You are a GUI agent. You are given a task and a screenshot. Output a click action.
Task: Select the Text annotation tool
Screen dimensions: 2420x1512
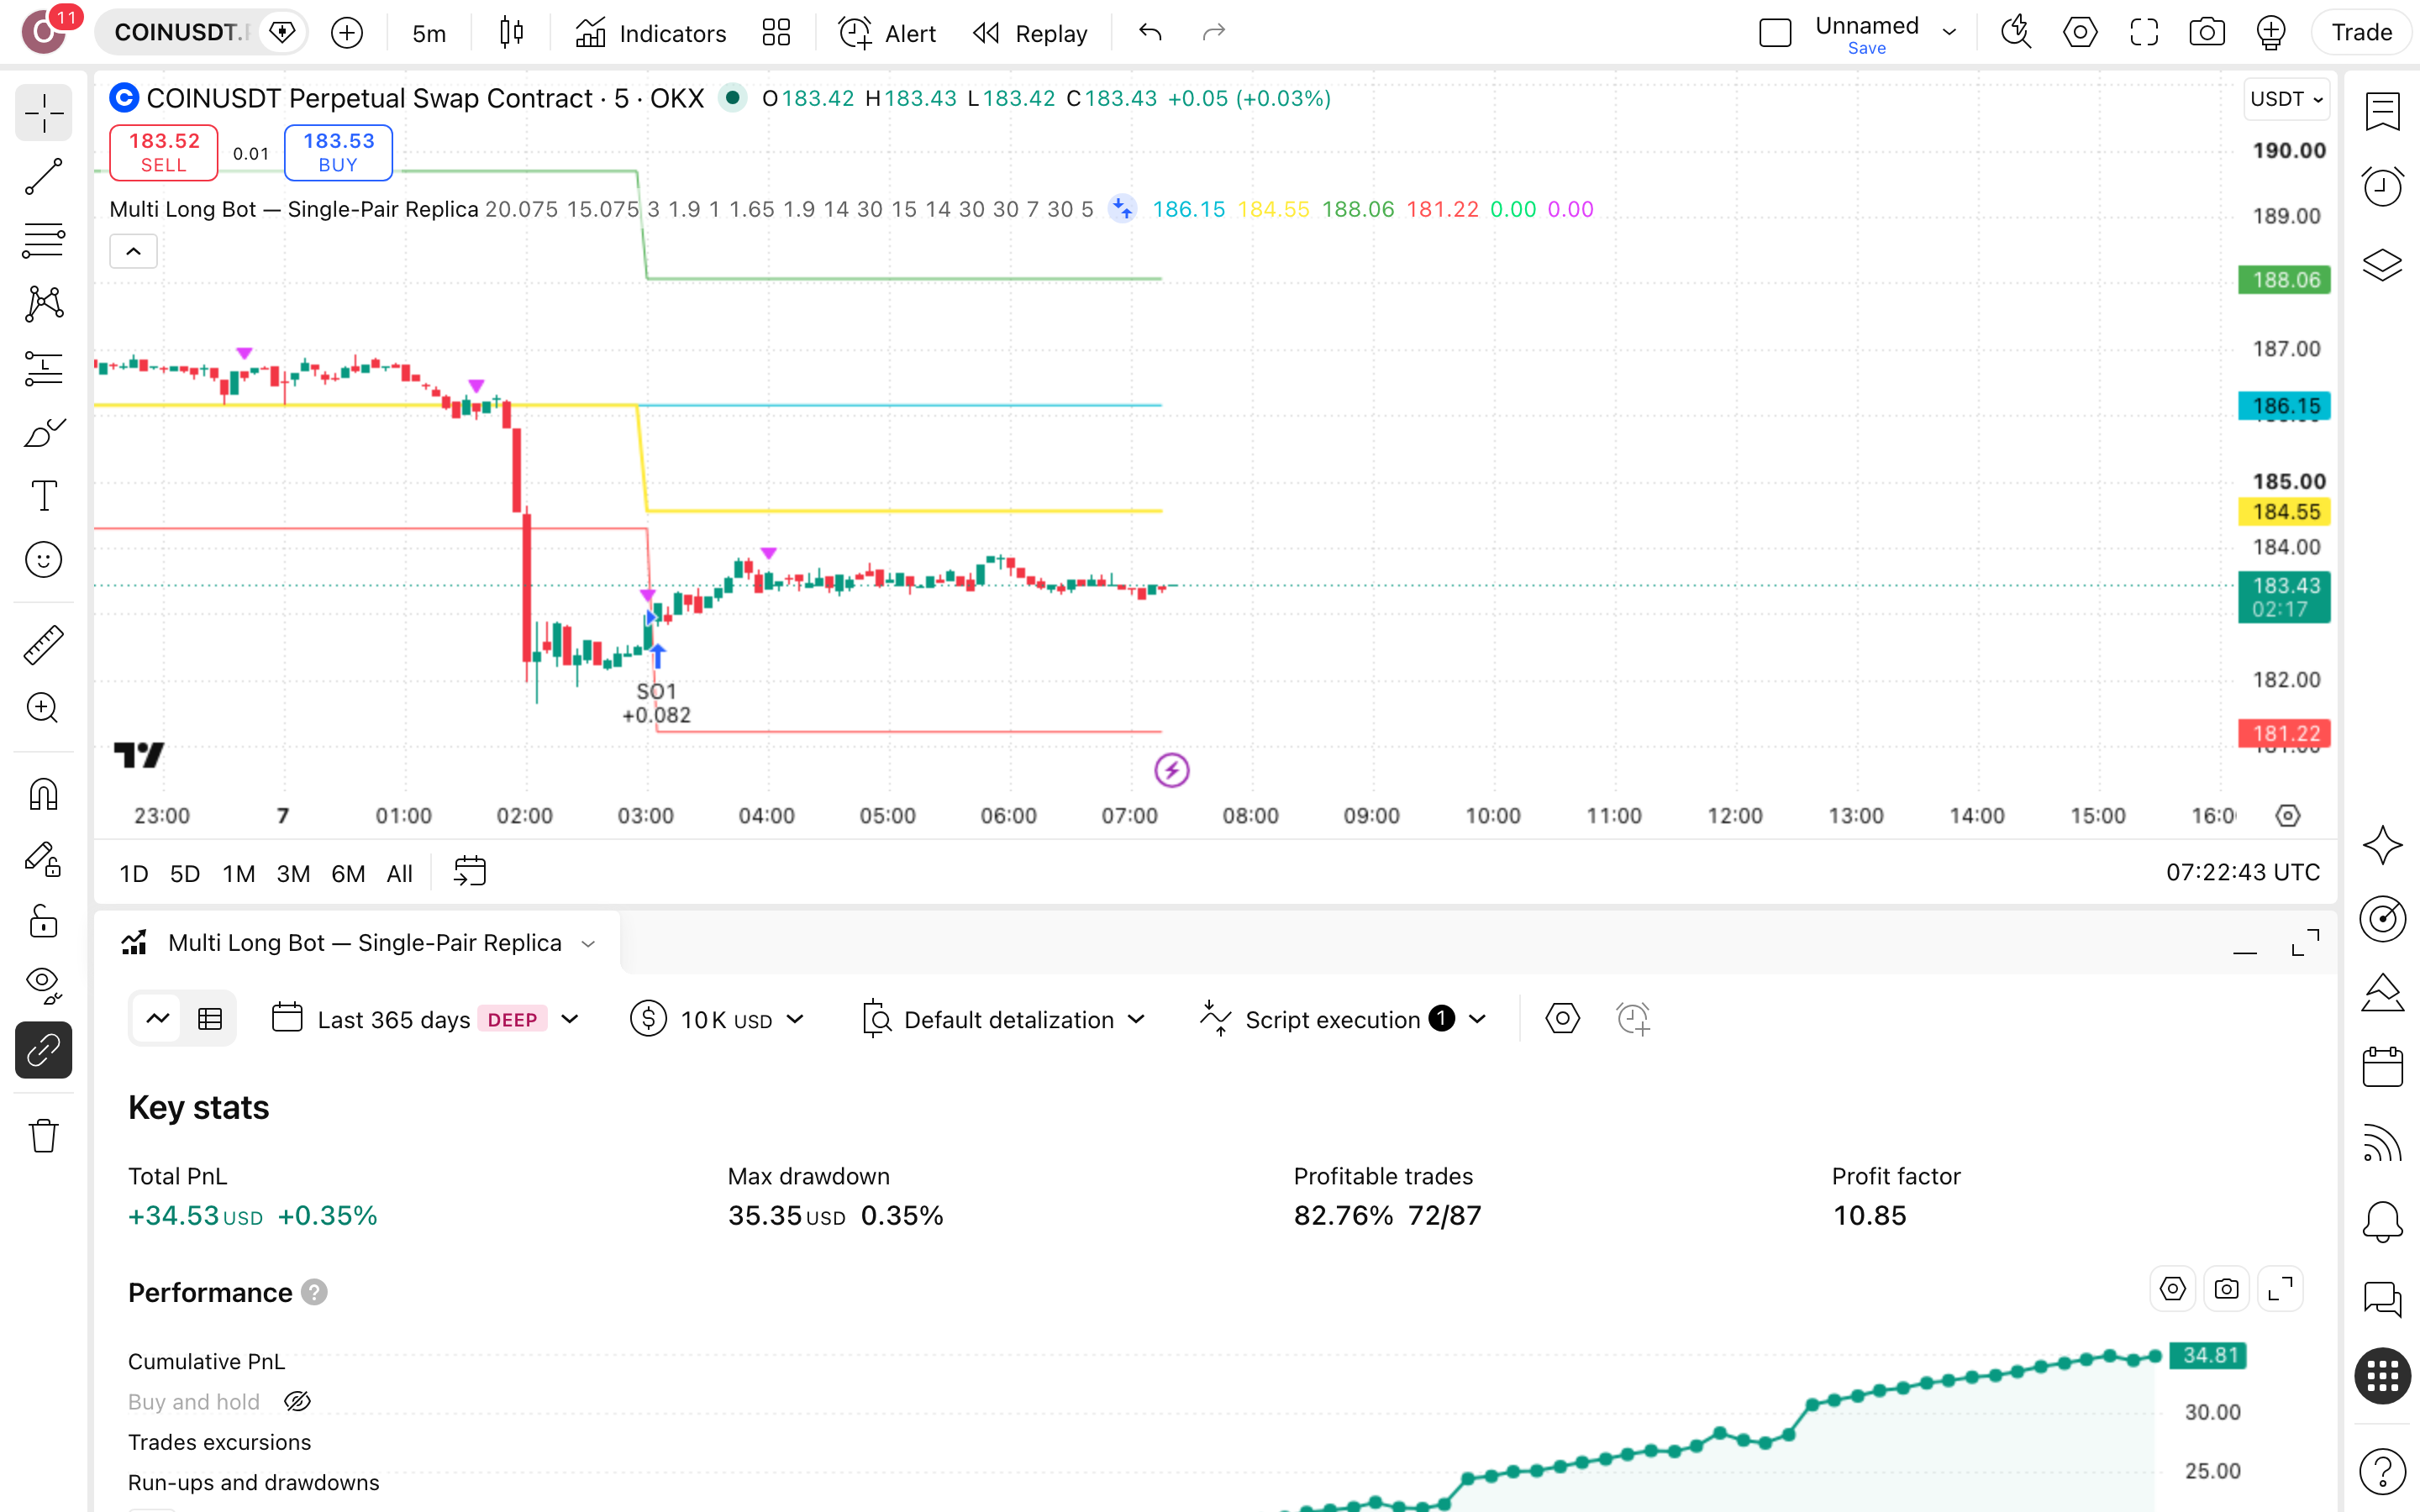(x=43, y=496)
